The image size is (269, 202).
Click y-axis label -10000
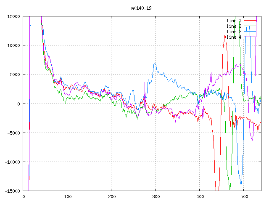(x=12, y=162)
